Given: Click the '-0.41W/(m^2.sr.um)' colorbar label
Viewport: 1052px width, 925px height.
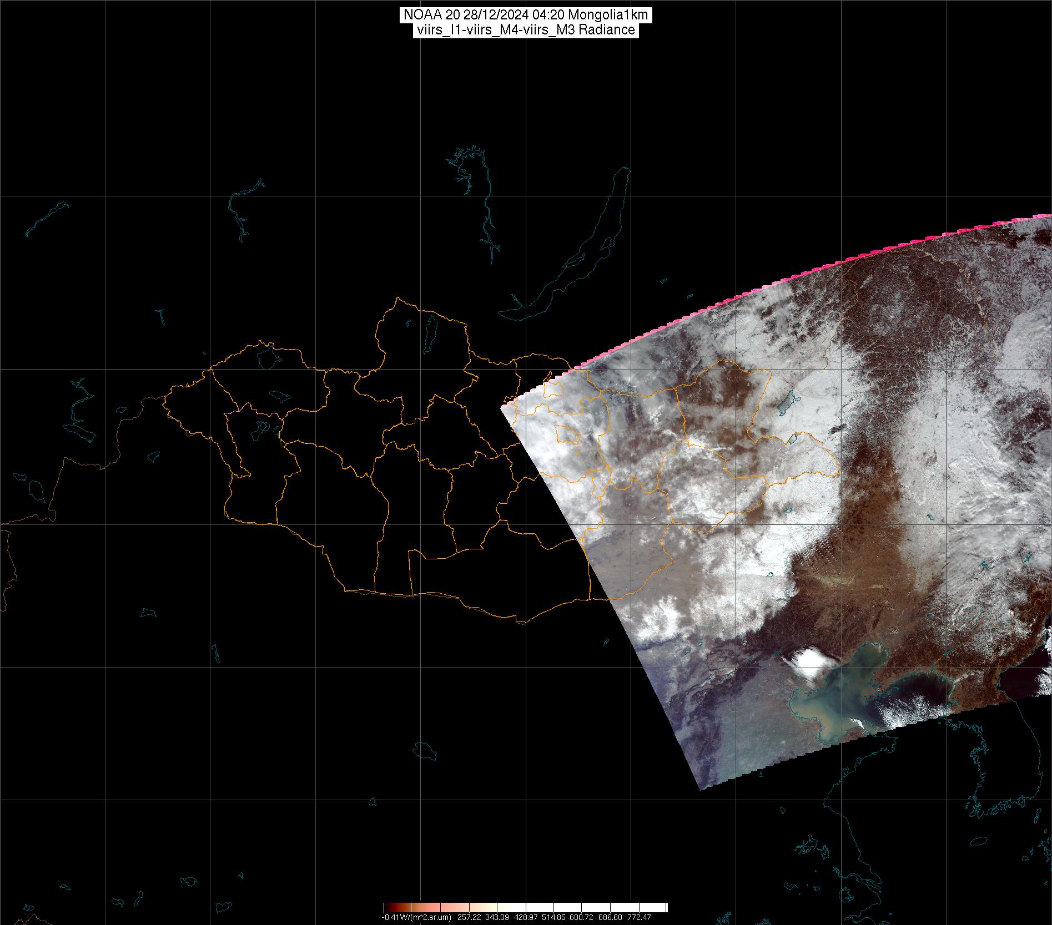Looking at the screenshot, I should pyautogui.click(x=417, y=918).
